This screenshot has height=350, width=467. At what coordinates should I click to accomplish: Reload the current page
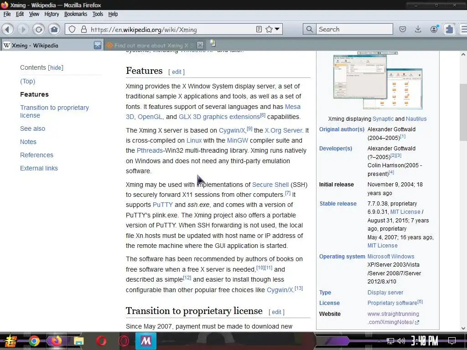click(39, 29)
